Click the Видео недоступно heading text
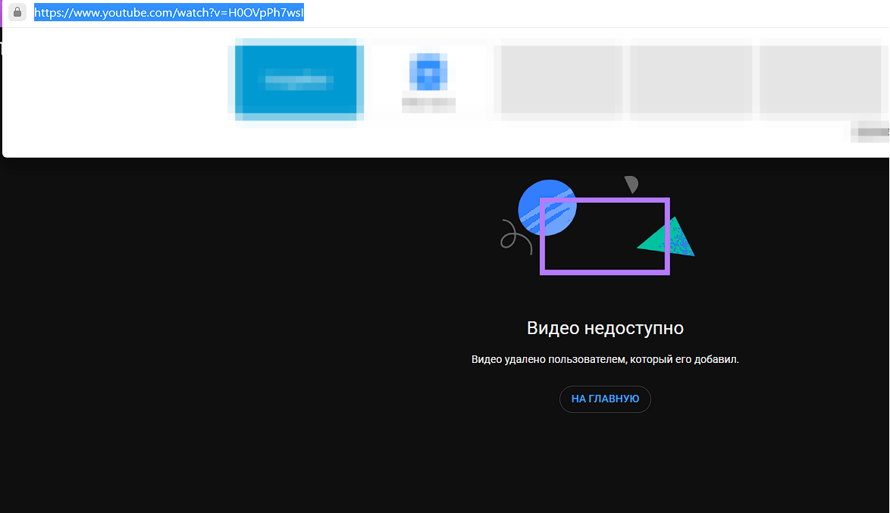The image size is (890, 513). (604, 327)
